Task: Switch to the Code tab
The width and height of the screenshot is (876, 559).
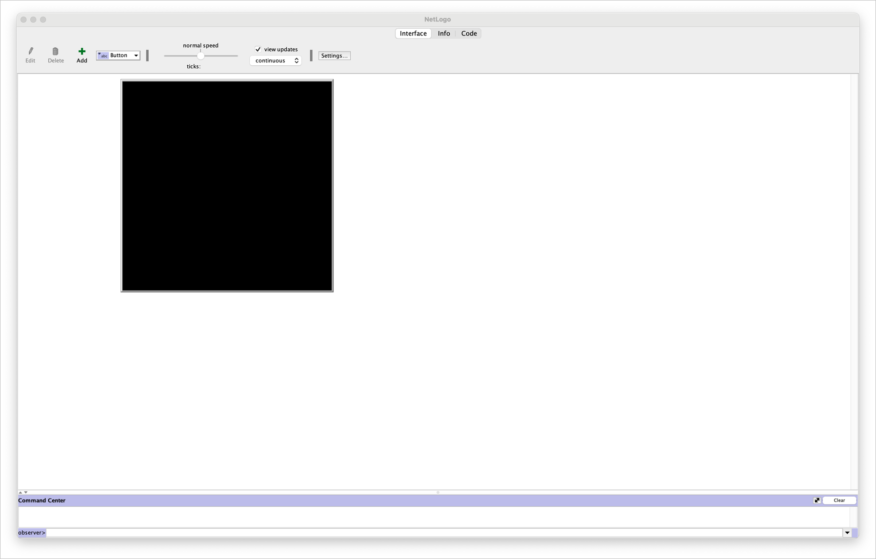Action: pyautogui.click(x=468, y=33)
